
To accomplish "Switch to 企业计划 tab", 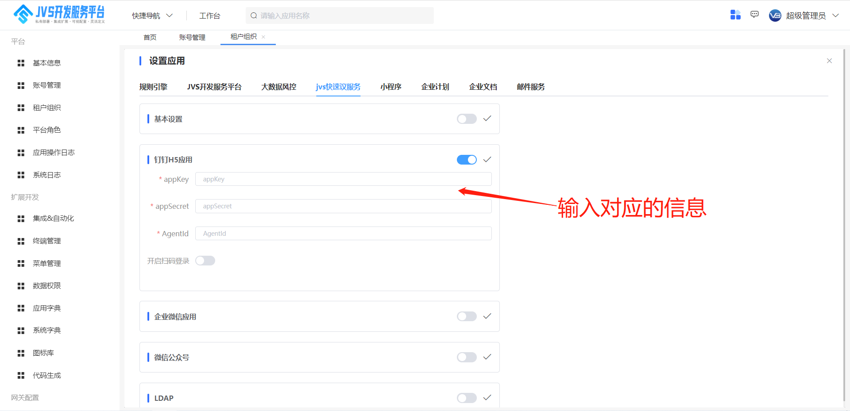I will pyautogui.click(x=435, y=87).
